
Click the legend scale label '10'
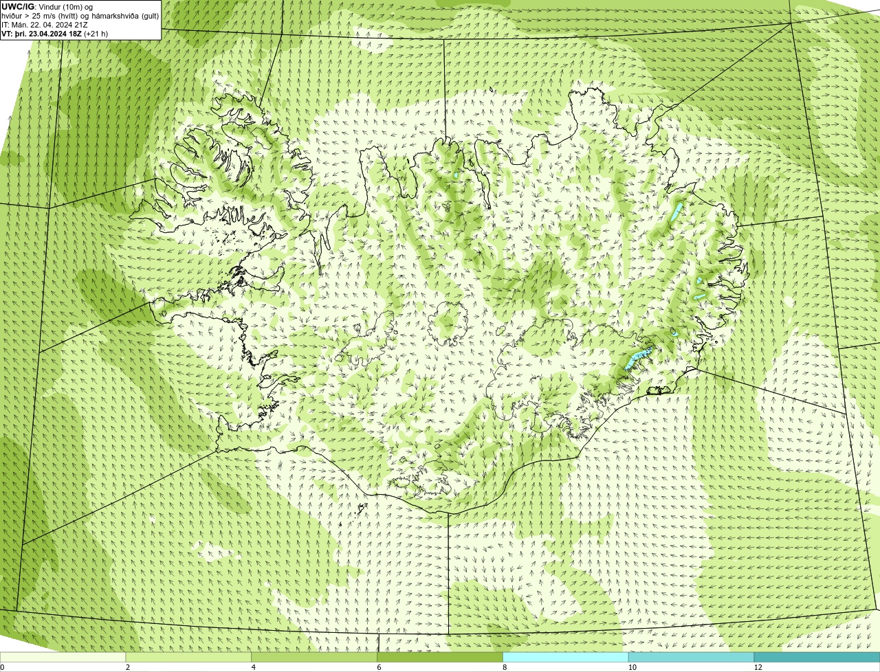(x=632, y=667)
